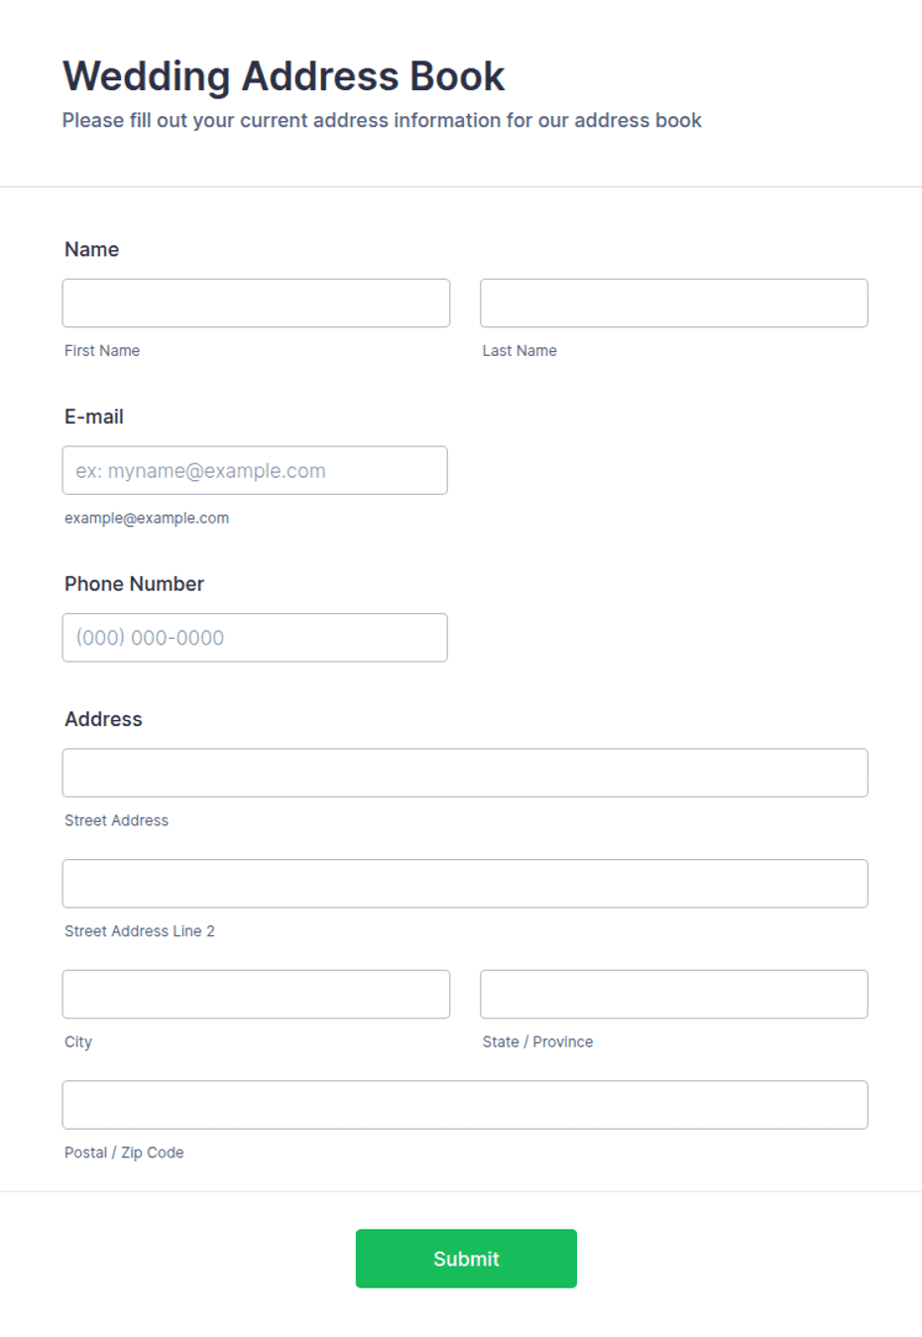Click the Name section label

click(92, 250)
